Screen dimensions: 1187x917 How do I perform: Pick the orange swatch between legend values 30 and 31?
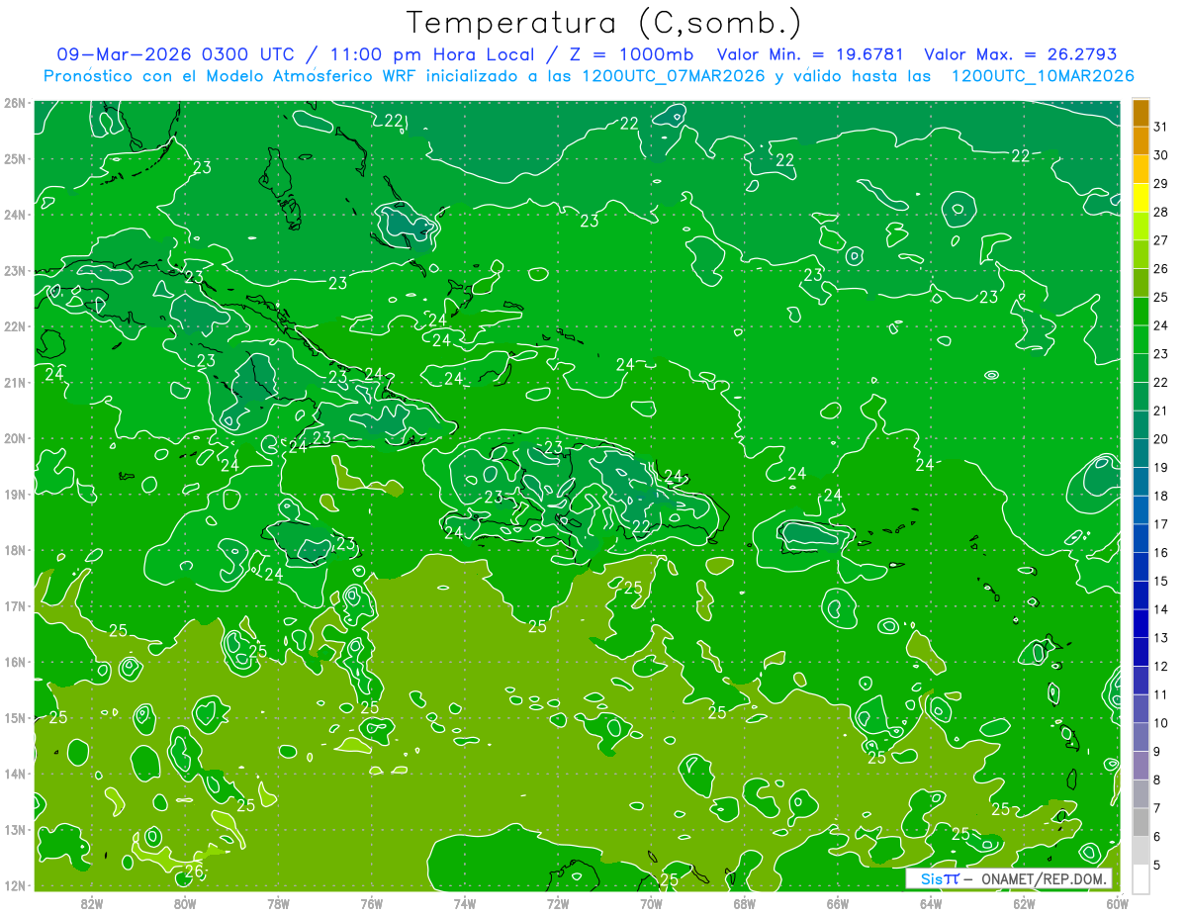click(1141, 140)
